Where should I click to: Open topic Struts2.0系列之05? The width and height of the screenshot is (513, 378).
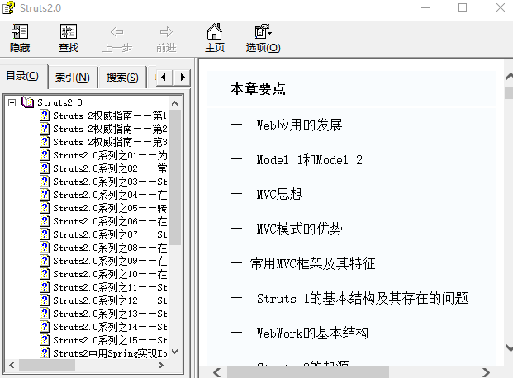point(109,208)
